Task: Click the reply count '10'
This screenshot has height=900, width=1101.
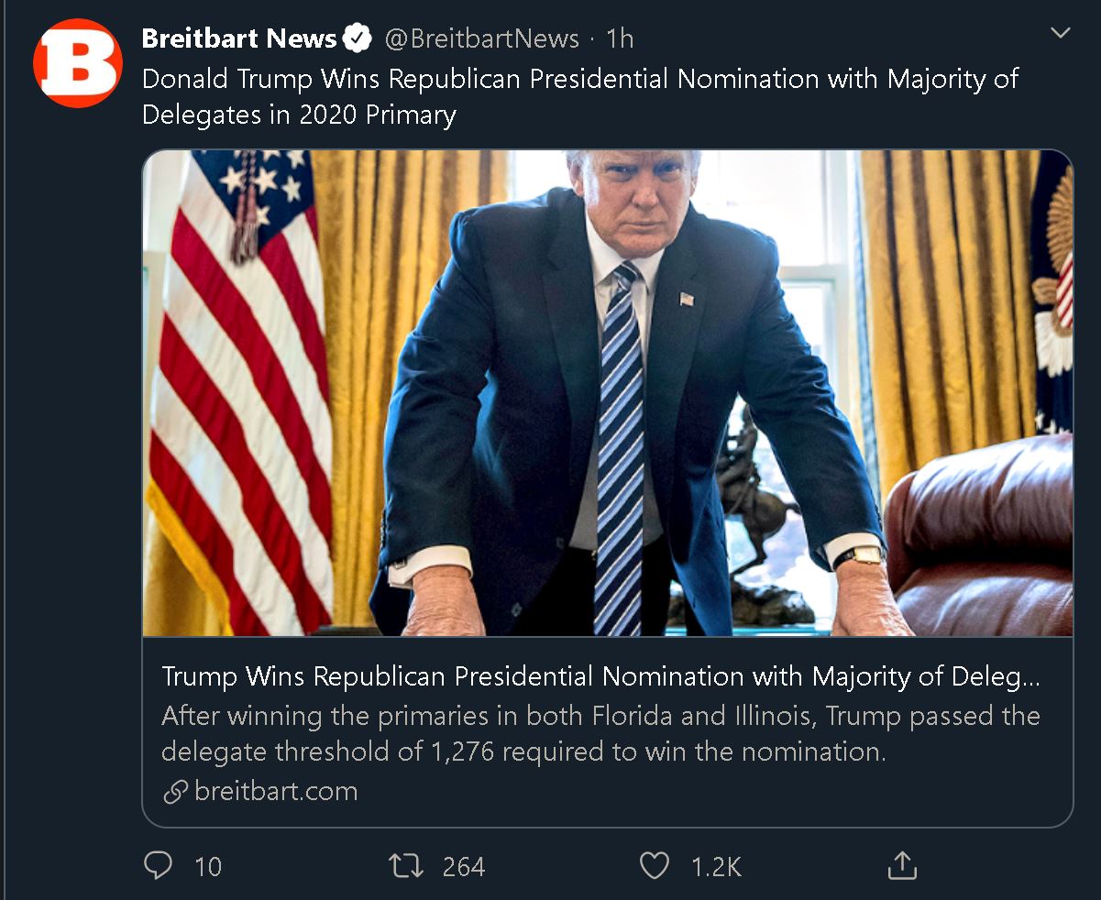Action: (x=208, y=866)
